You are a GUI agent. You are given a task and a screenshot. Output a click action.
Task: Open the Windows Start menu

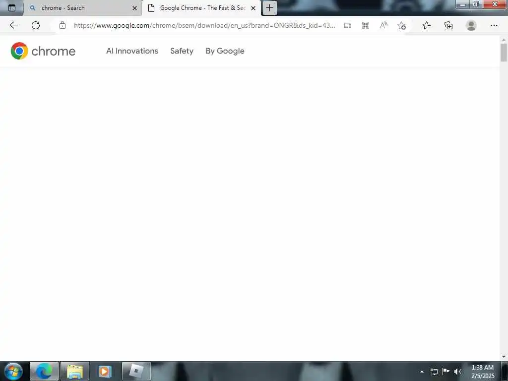pos(13,371)
